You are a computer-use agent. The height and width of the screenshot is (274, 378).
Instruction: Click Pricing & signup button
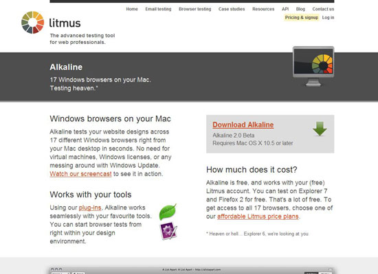coord(302,18)
